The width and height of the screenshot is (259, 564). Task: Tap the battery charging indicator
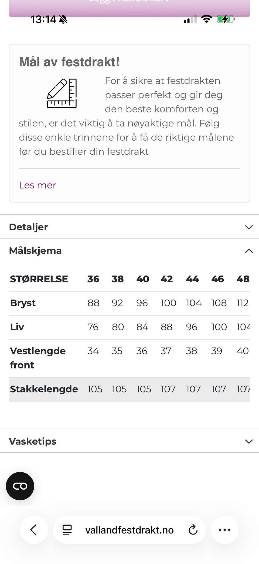226,19
